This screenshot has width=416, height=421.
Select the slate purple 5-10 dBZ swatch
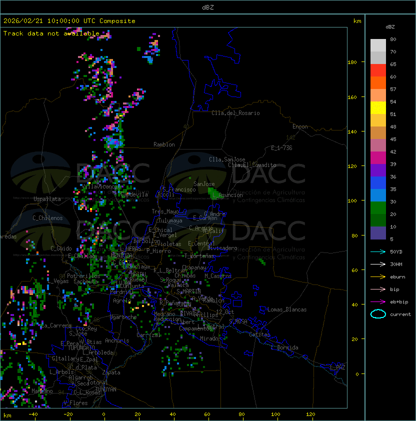tap(378, 233)
